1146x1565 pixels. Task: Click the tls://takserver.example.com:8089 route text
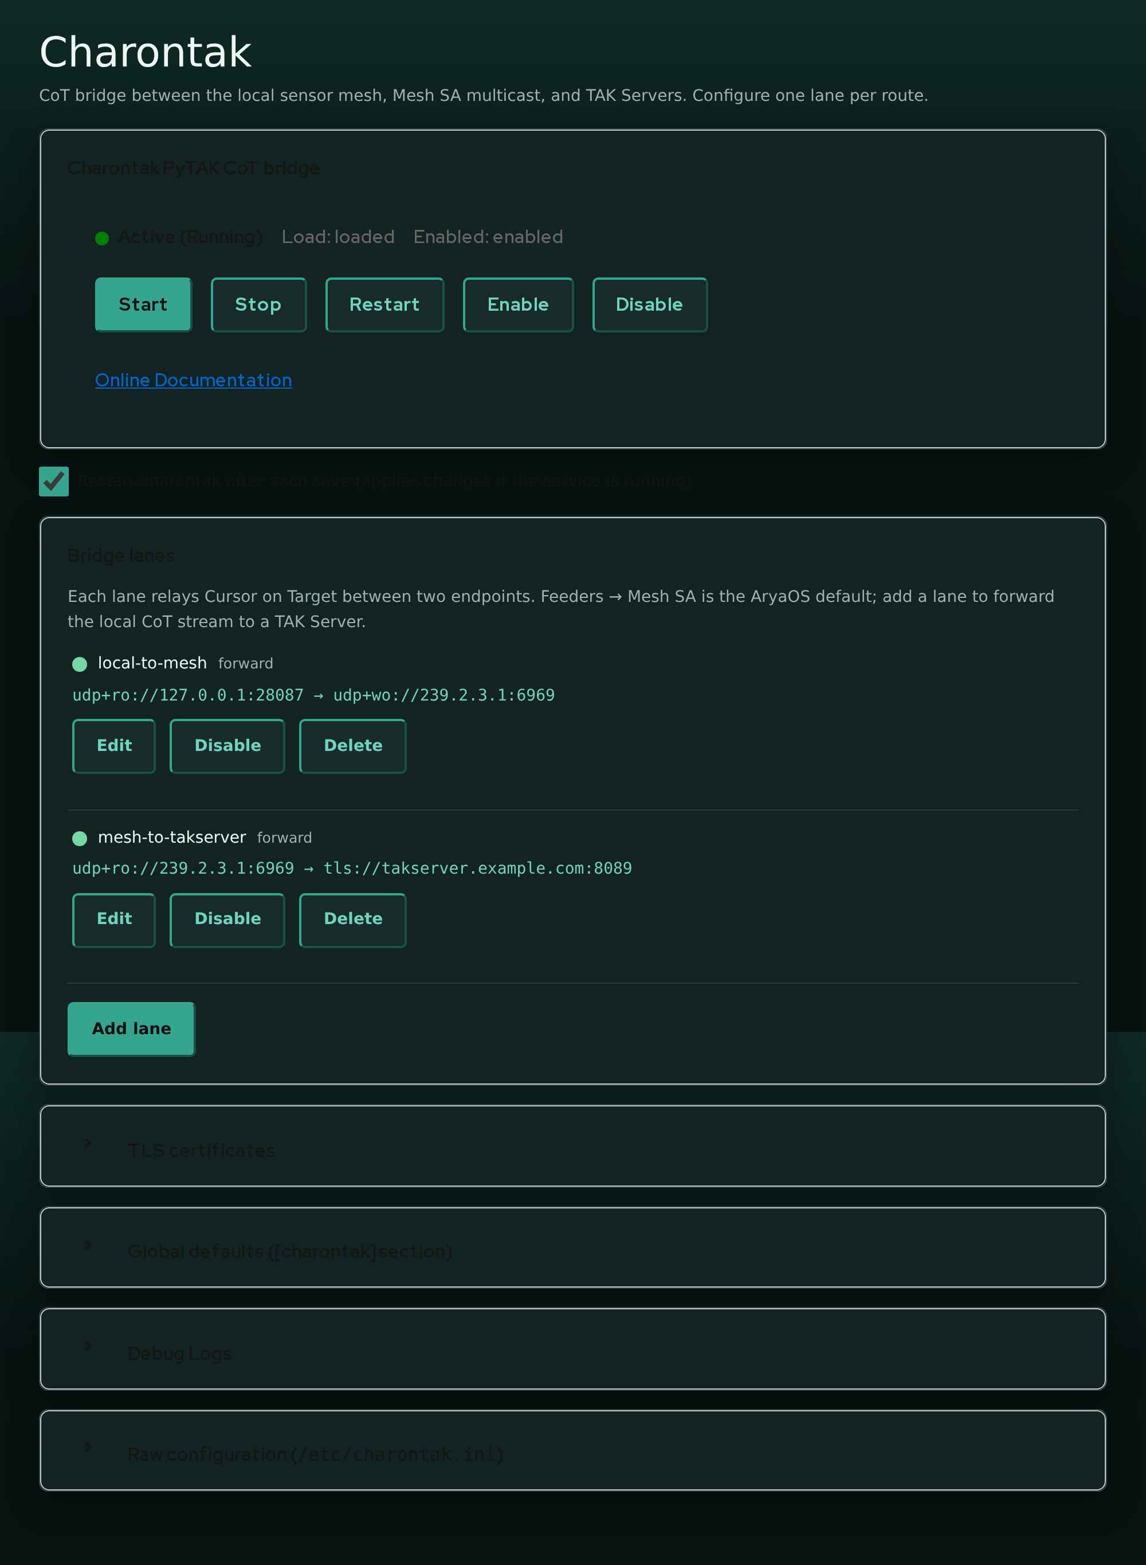pos(477,868)
